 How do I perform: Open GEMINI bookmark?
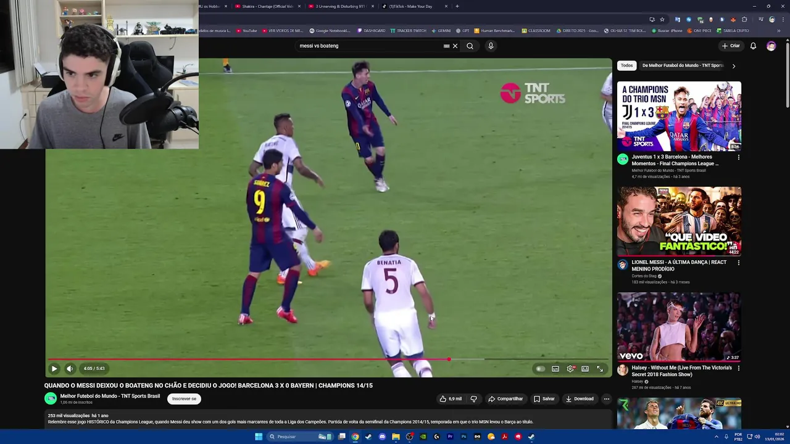[441, 30]
